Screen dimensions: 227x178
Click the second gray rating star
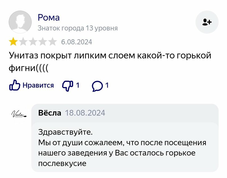pyautogui.click(x=23, y=42)
